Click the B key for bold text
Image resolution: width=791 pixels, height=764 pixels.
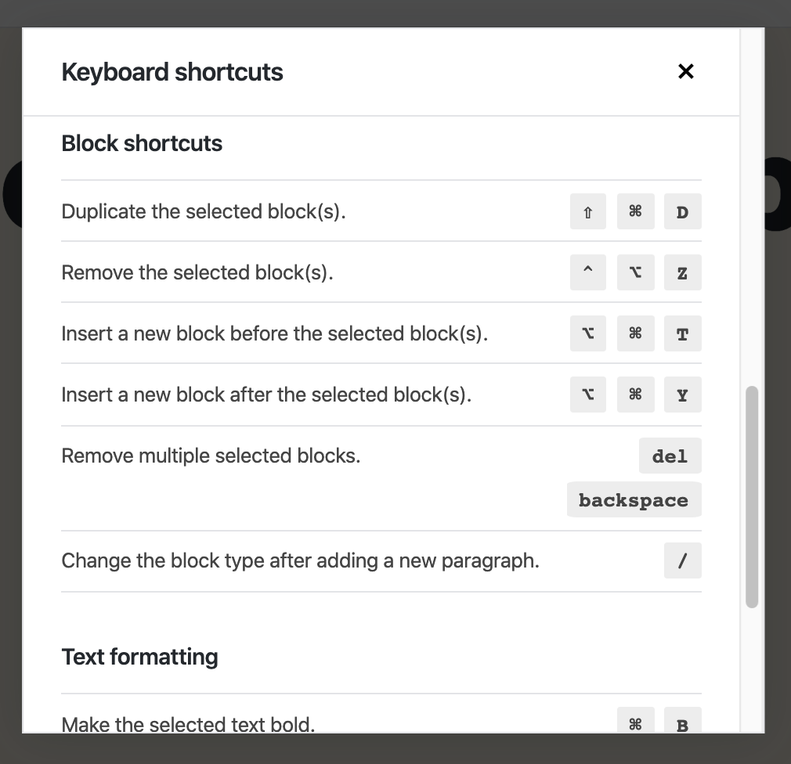pyautogui.click(x=683, y=721)
